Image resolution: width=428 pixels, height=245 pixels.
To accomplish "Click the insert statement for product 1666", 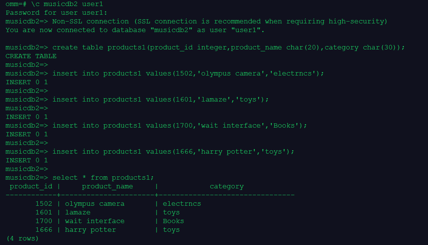I will (173, 151).
